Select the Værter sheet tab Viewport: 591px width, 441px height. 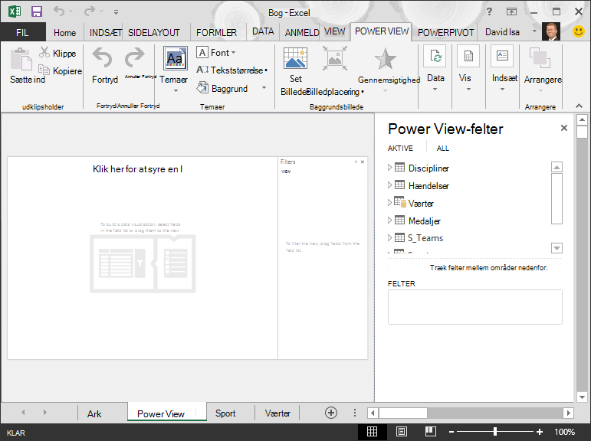point(277,413)
